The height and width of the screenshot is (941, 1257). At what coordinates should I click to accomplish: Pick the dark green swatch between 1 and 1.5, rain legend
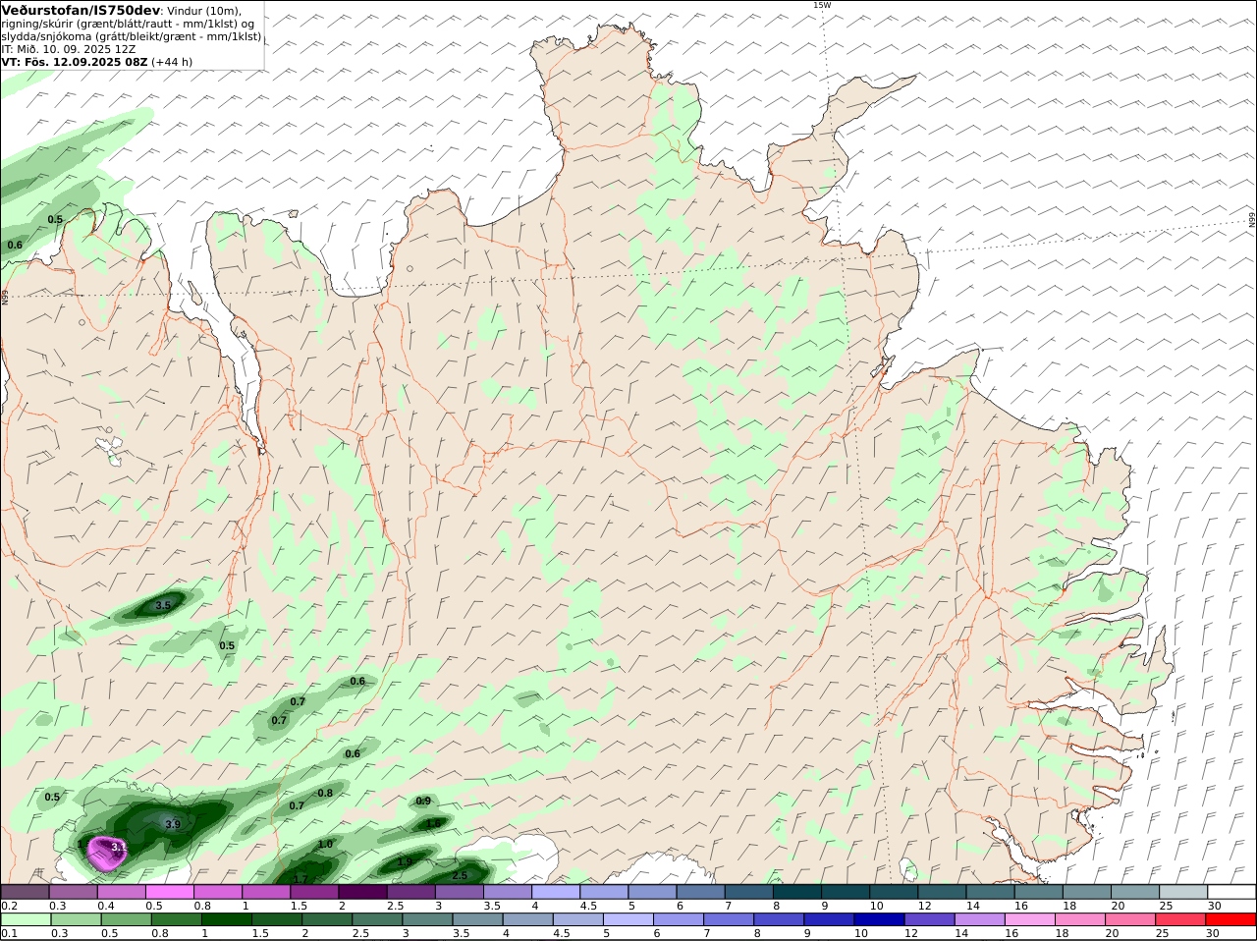[x=226, y=919]
